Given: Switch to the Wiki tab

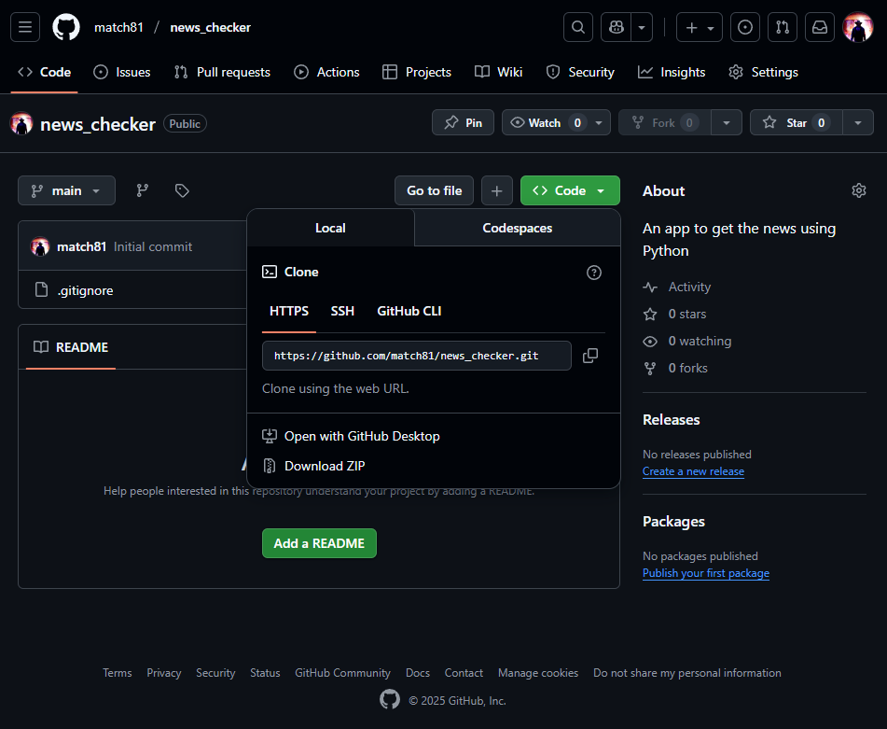Looking at the screenshot, I should coord(498,72).
